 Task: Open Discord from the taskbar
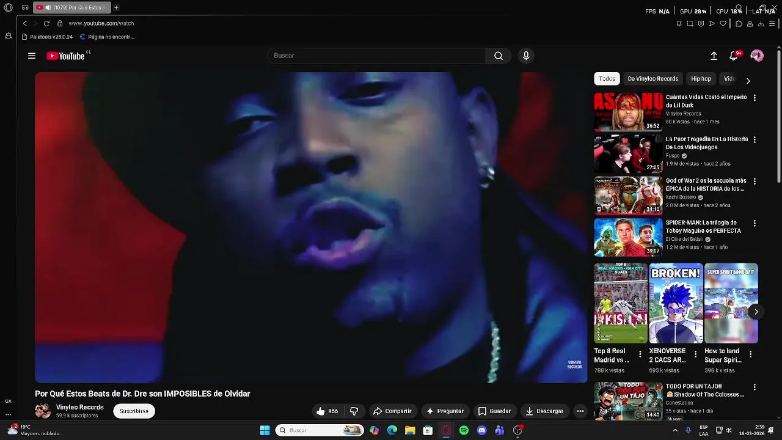tap(481, 430)
